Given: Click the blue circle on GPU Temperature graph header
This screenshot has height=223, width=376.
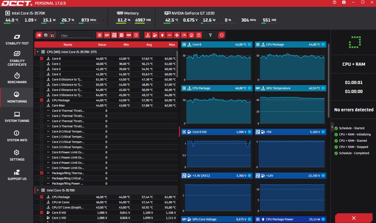Looking at the screenshot, I should point(323,88).
